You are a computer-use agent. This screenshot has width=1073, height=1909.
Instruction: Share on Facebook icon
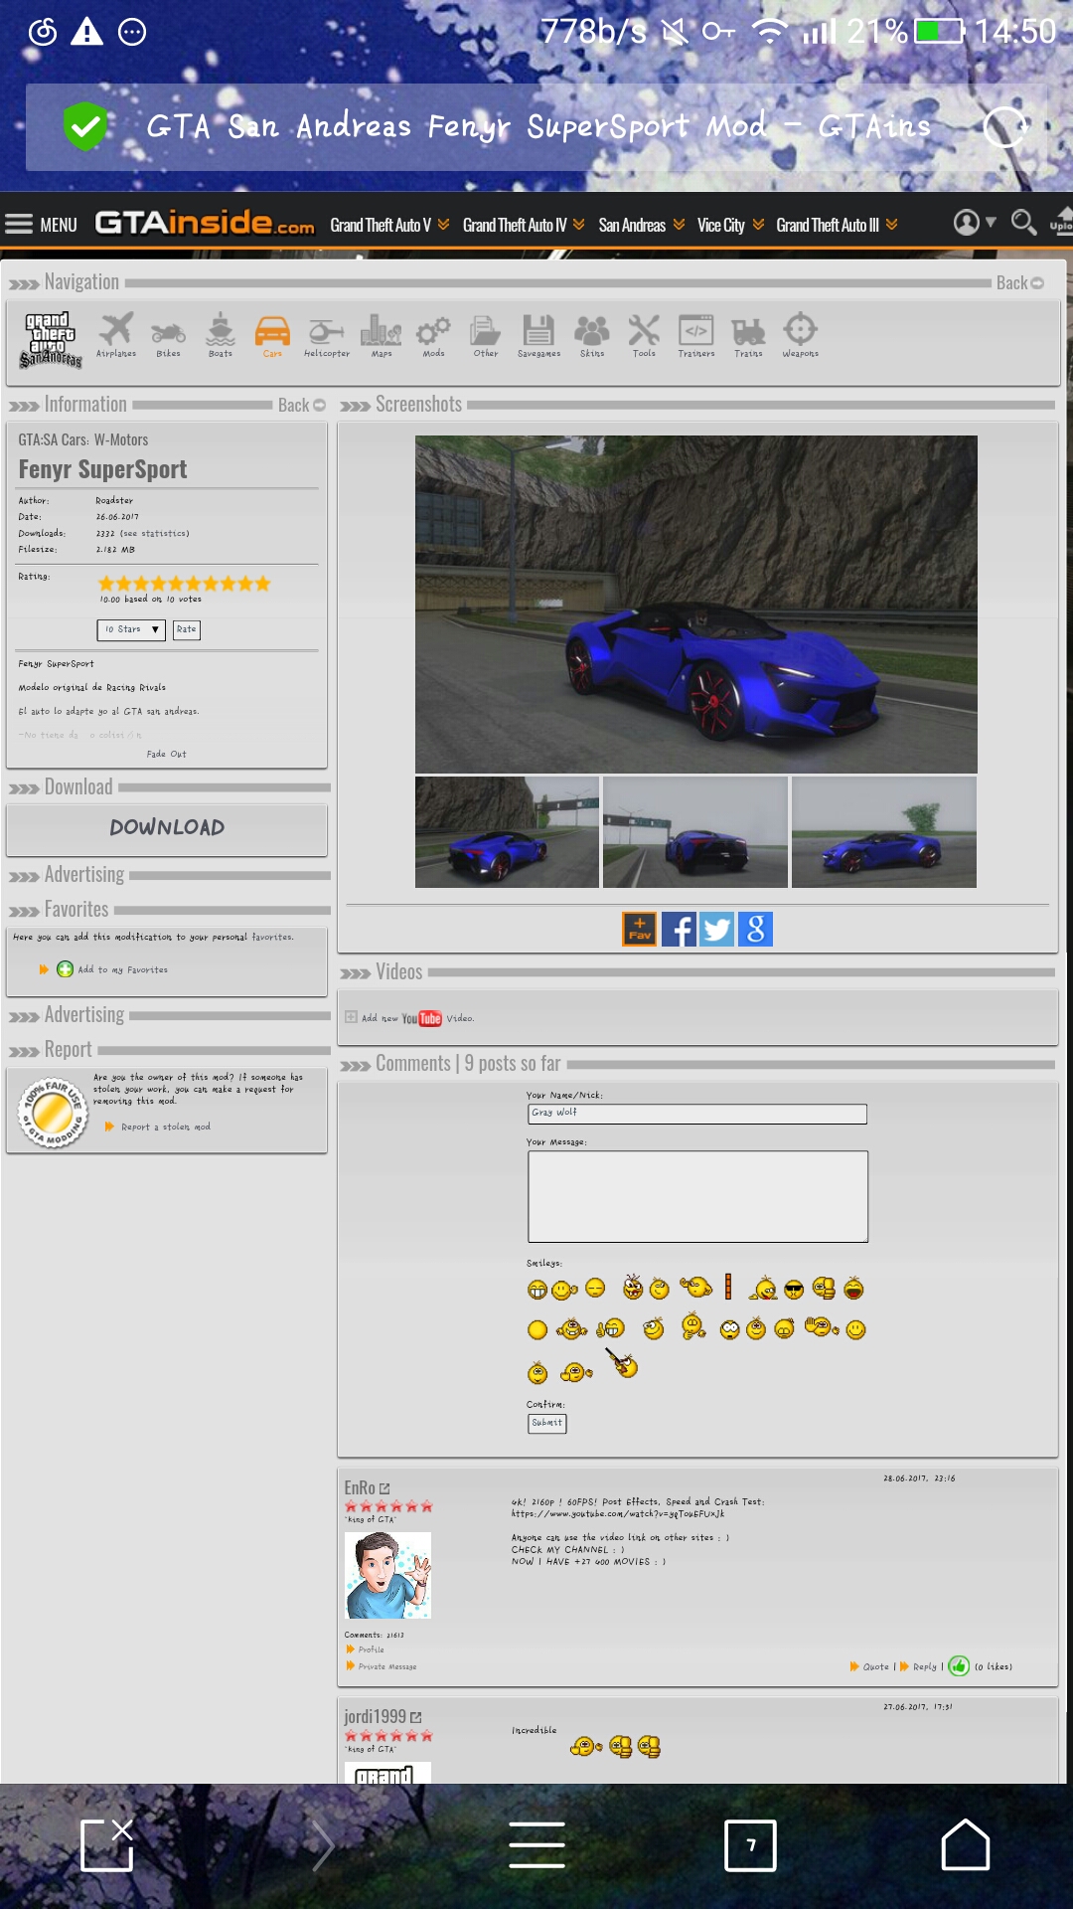tap(679, 930)
